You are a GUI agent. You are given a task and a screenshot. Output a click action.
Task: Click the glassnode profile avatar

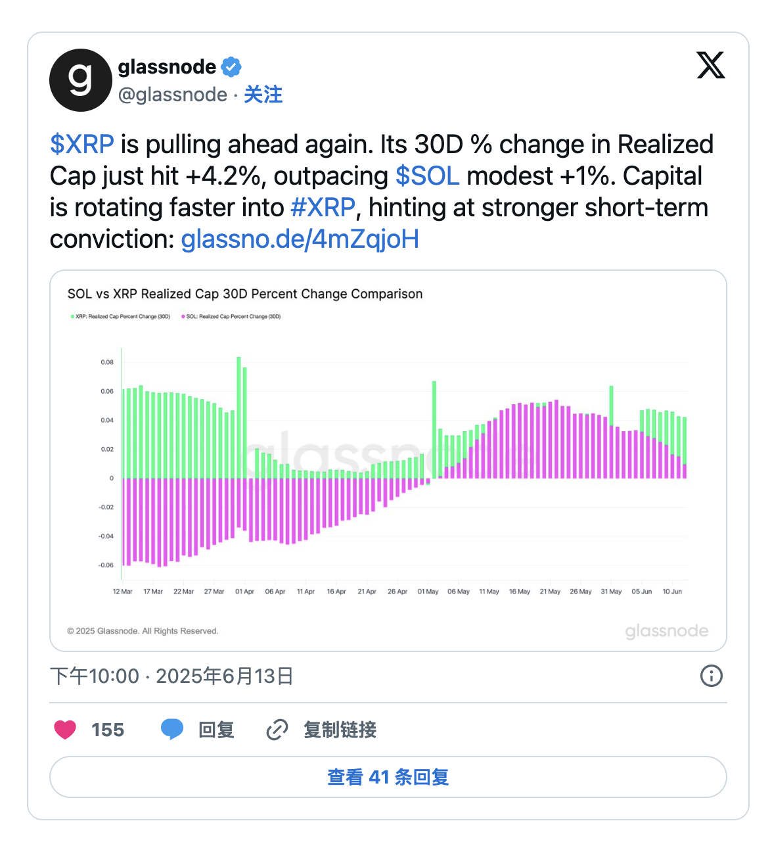click(x=80, y=80)
